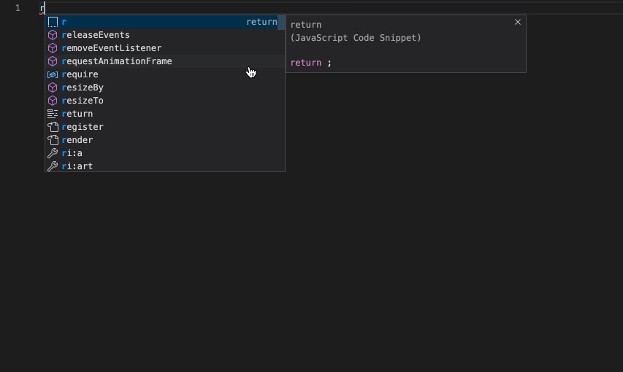Choose the require suggestion

(164, 74)
